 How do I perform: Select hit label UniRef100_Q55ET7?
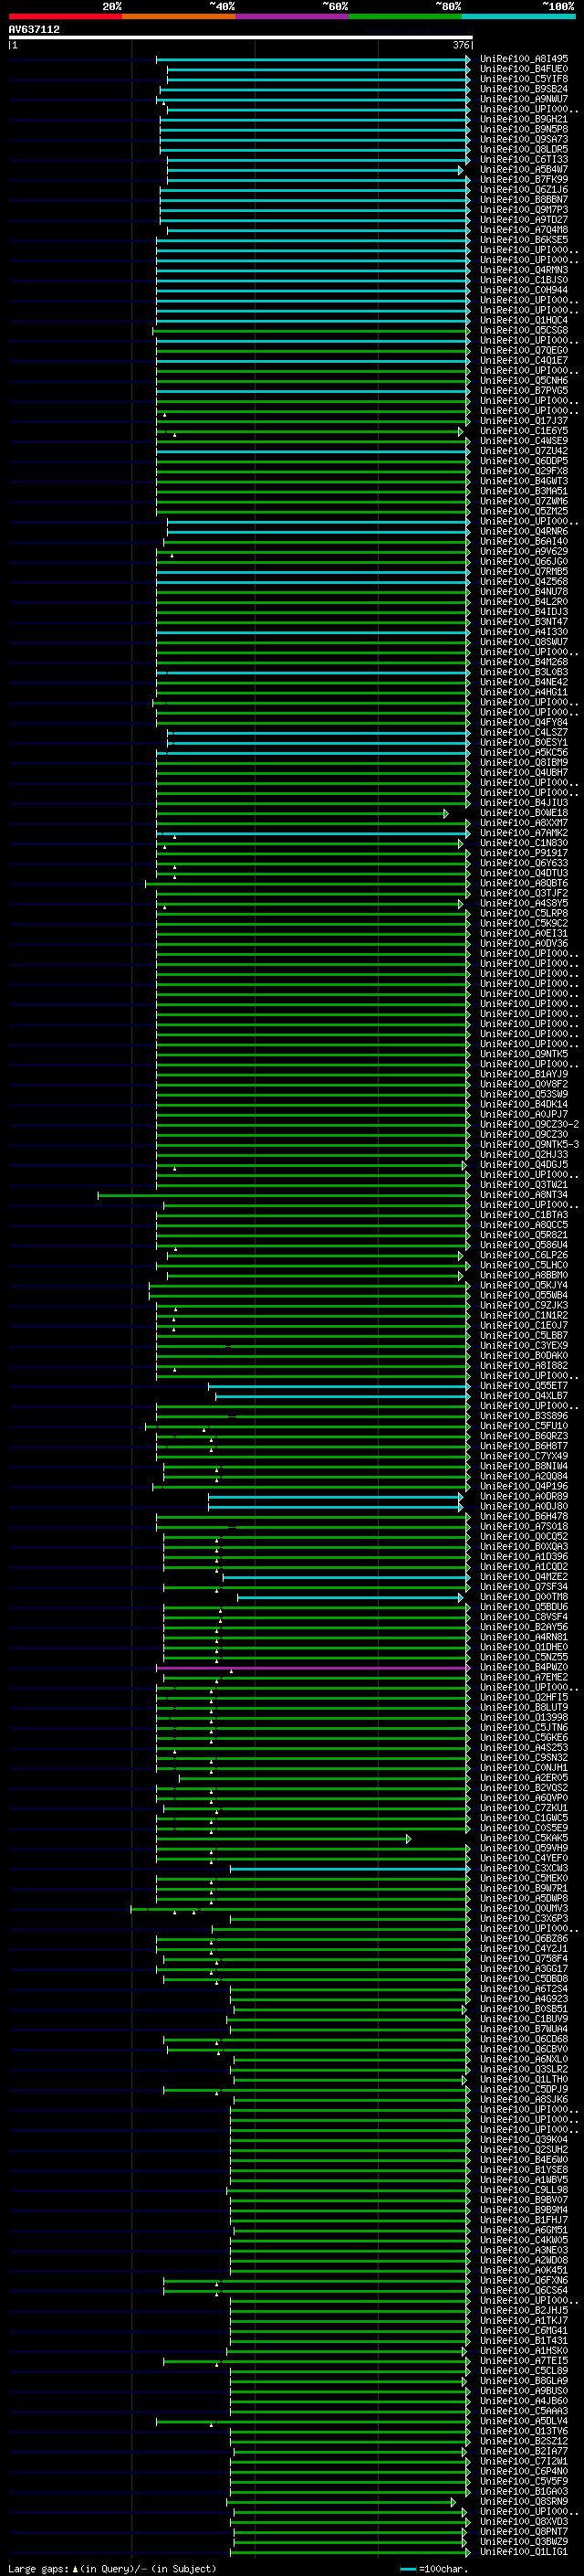(524, 1385)
